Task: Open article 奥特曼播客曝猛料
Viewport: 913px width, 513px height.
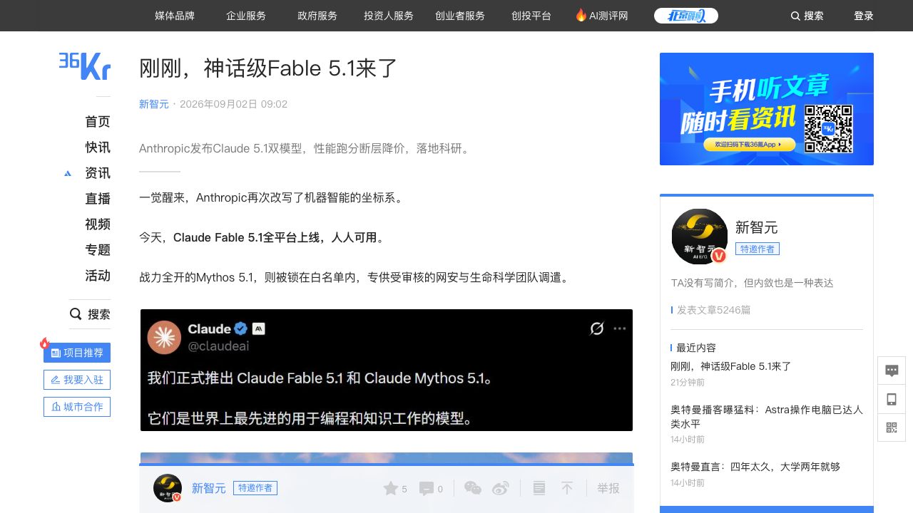Action: (x=767, y=417)
